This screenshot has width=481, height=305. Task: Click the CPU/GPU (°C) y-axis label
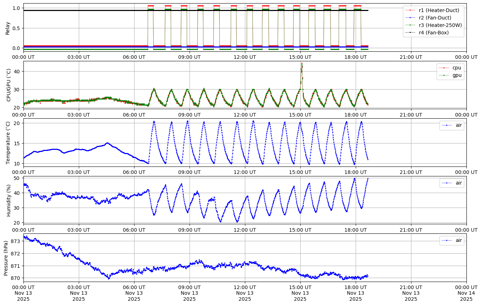pyautogui.click(x=9, y=85)
